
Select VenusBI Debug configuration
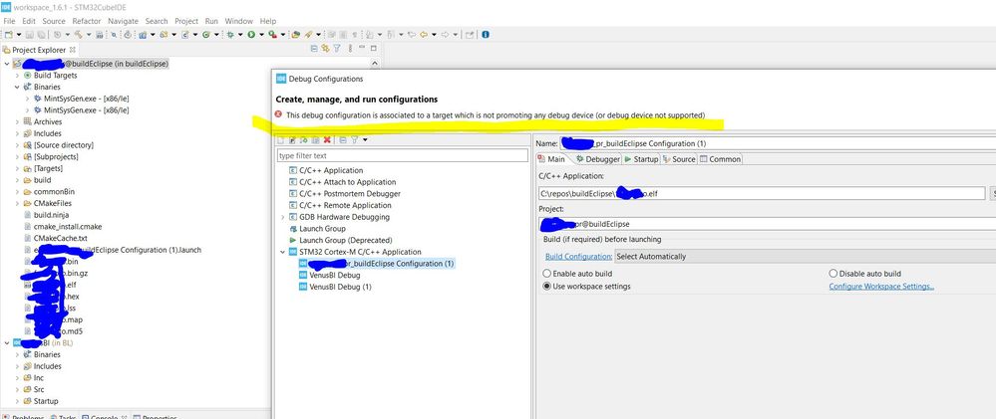(x=334, y=275)
